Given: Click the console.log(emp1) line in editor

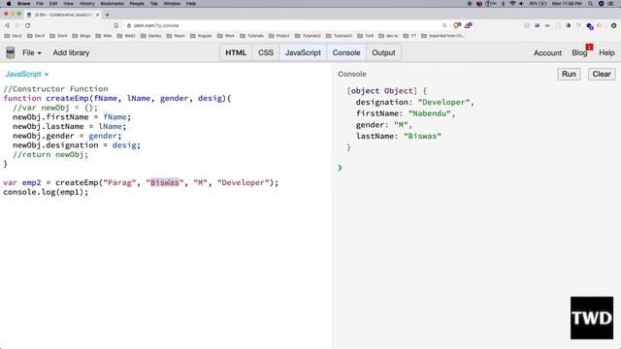Looking at the screenshot, I should (x=46, y=192).
